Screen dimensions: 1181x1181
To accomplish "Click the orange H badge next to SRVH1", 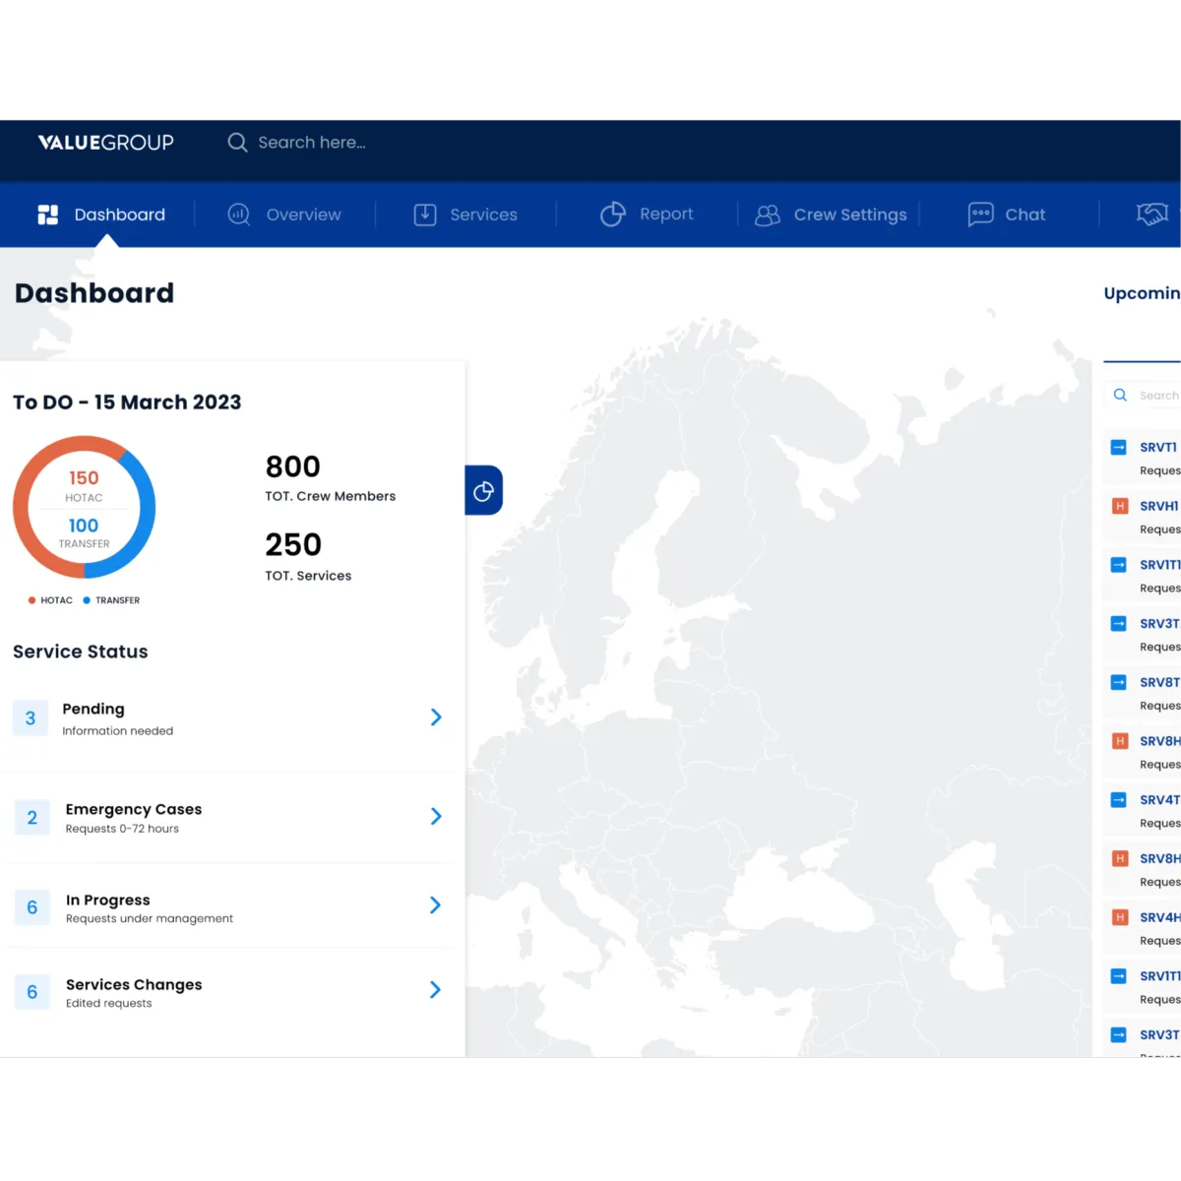I will pos(1120,505).
